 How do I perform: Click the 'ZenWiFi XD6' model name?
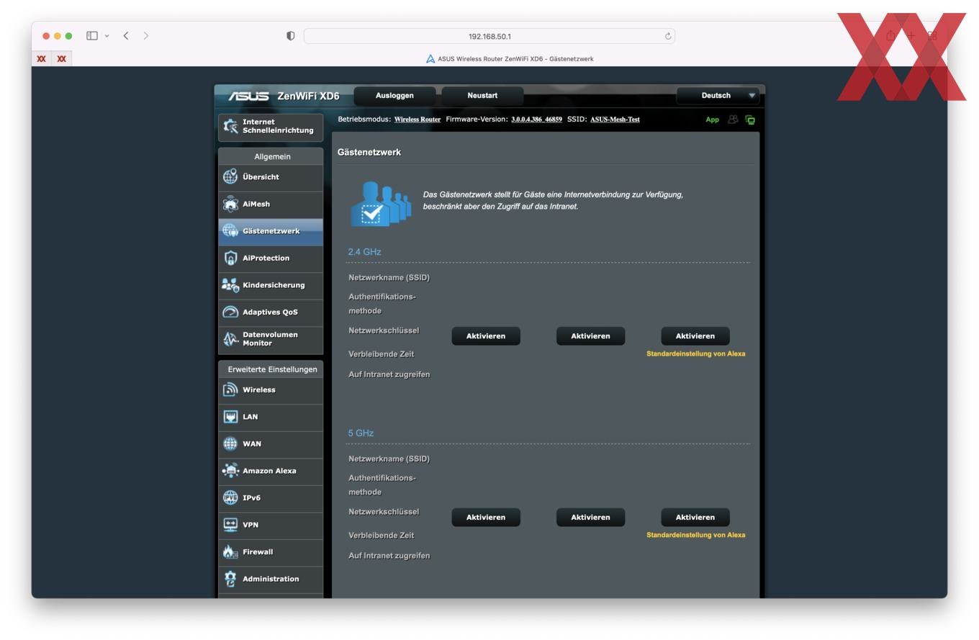(308, 96)
